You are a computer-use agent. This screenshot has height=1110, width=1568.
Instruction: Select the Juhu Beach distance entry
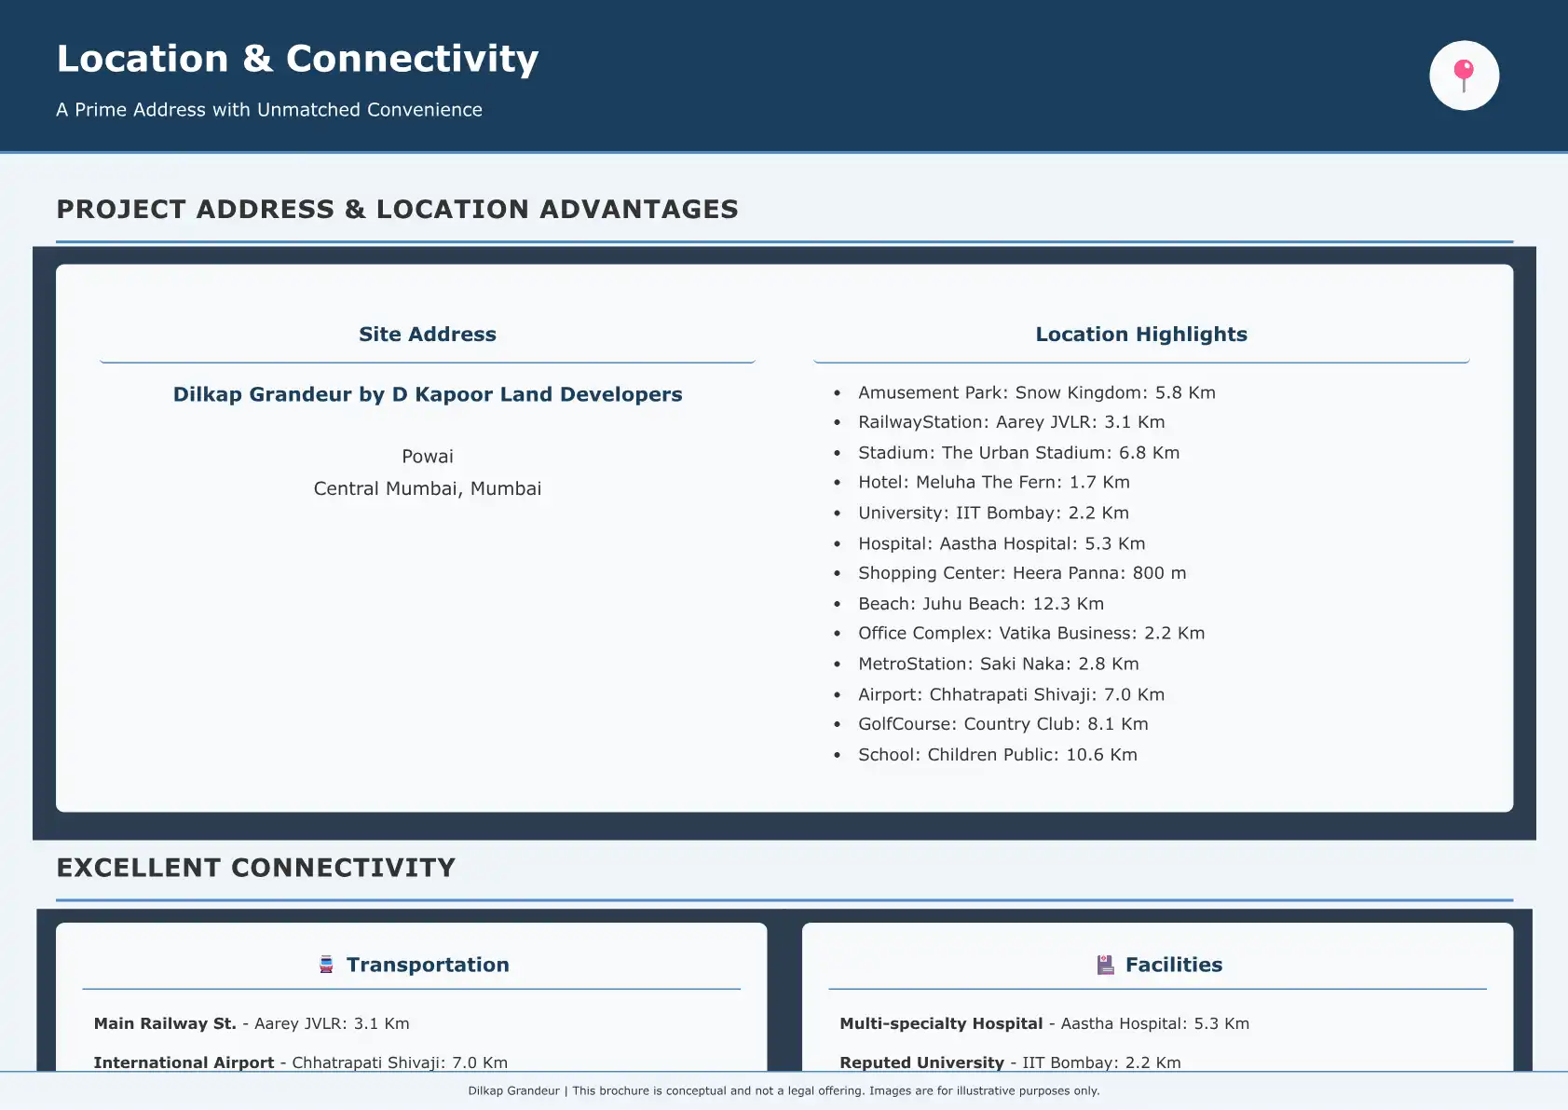pyautogui.click(x=980, y=604)
